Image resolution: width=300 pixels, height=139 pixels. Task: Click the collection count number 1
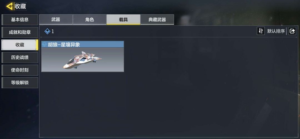(53, 32)
